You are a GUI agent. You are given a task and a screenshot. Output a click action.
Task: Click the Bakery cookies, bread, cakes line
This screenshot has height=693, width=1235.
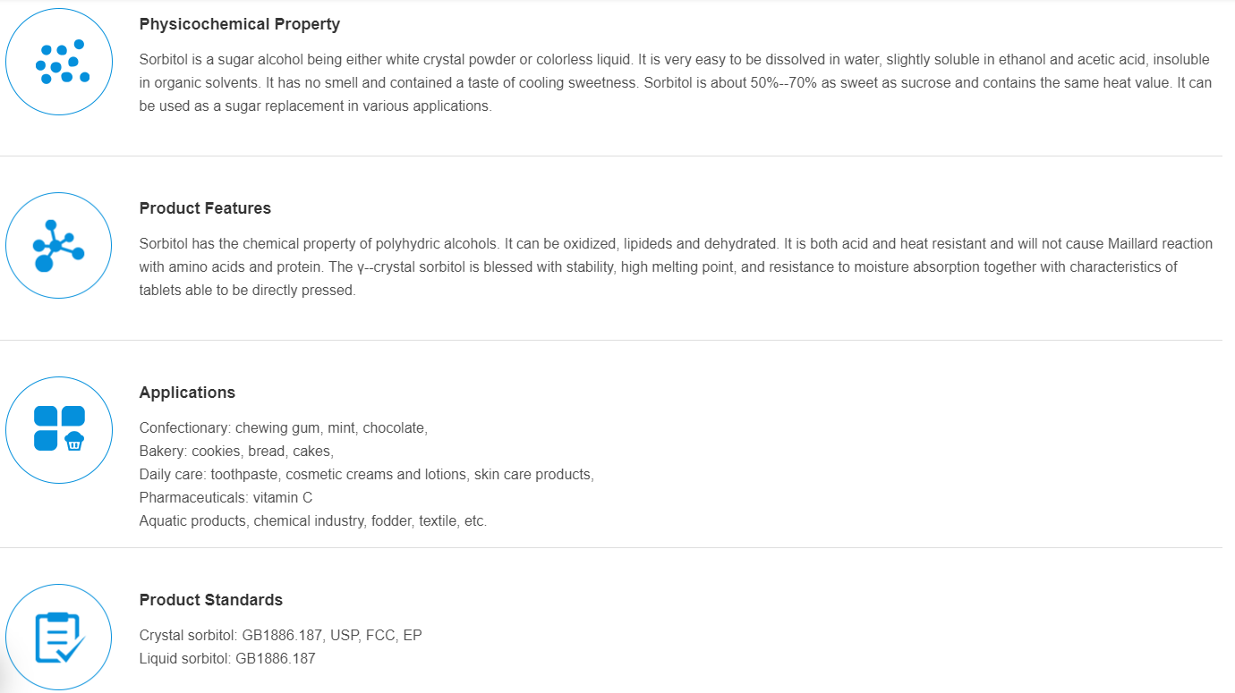coord(236,452)
